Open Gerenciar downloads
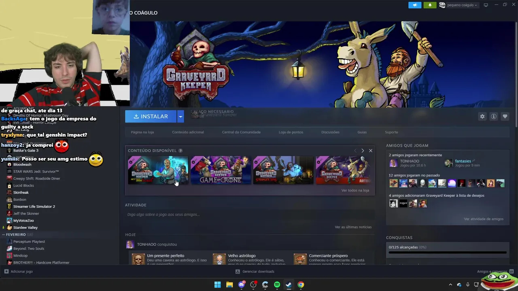Viewport: 518px width, 291px height. click(255, 272)
